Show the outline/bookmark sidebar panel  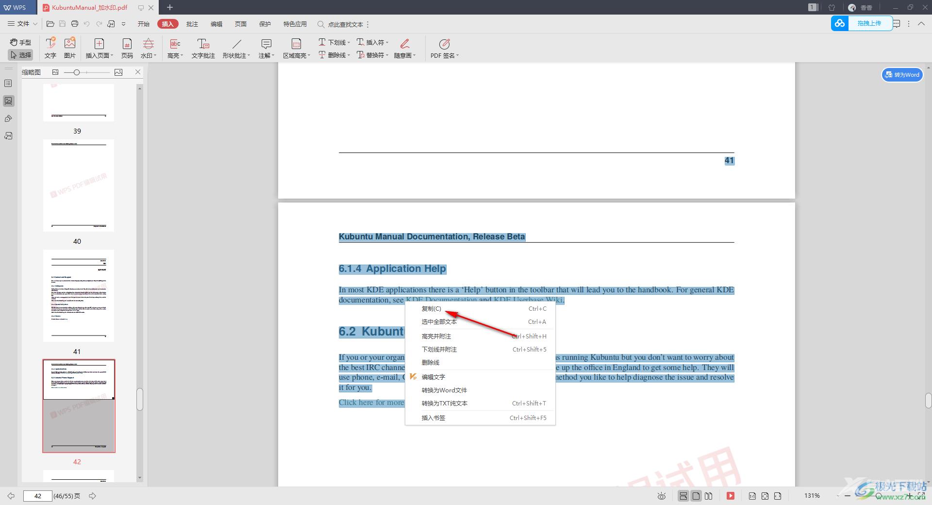tap(8, 84)
